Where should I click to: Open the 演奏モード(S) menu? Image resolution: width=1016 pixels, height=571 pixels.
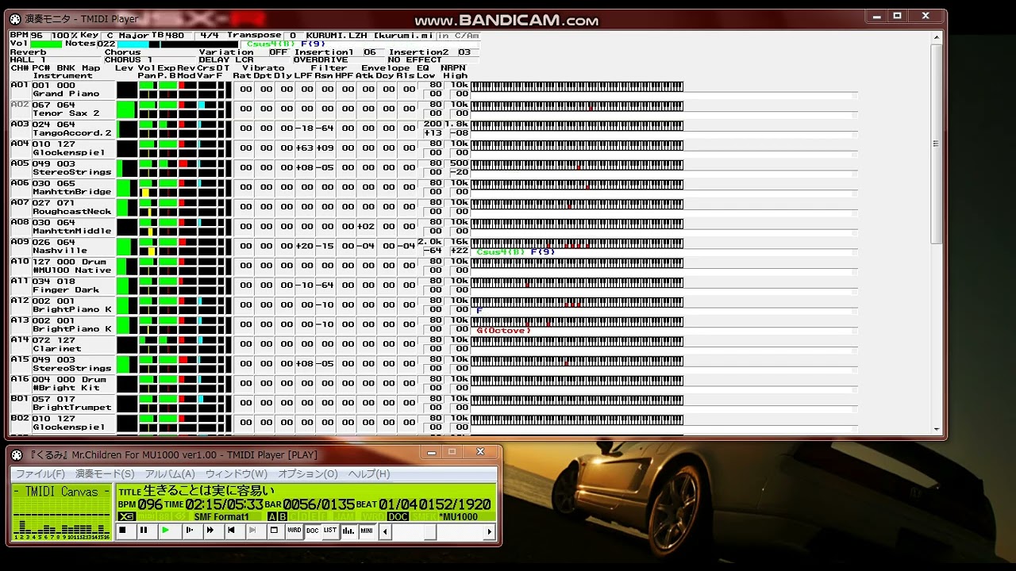(105, 473)
